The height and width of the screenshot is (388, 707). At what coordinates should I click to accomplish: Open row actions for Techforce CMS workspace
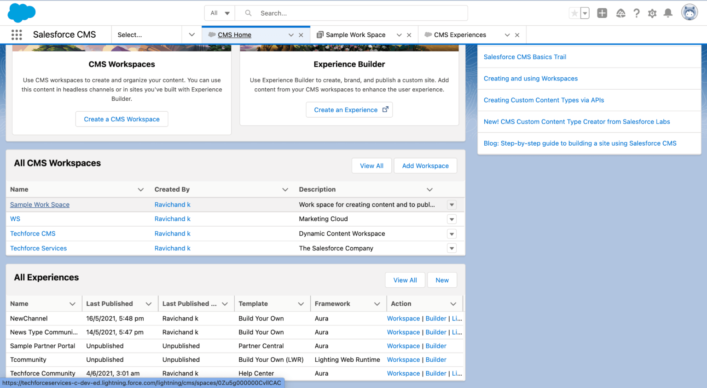pyautogui.click(x=452, y=234)
